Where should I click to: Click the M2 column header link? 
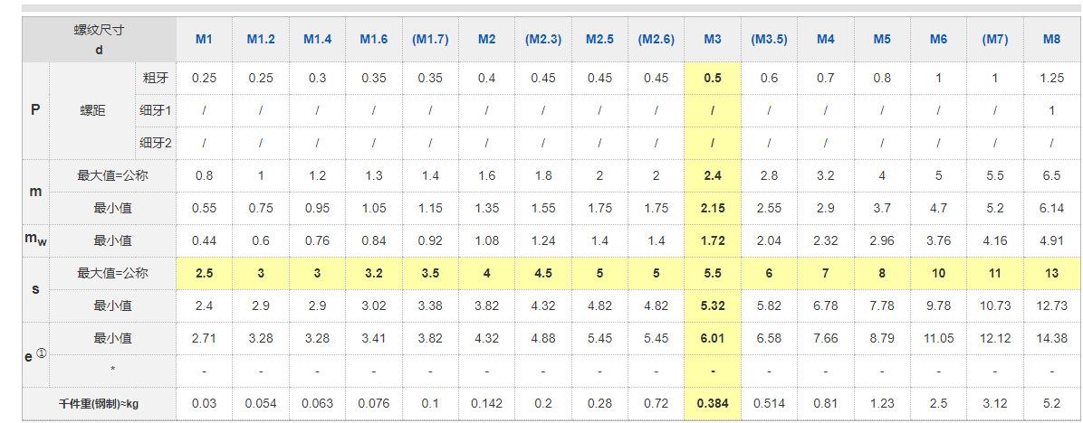click(486, 40)
